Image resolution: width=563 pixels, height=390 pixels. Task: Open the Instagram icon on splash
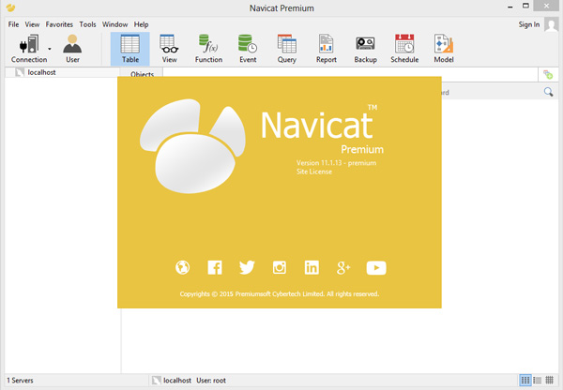coord(280,267)
